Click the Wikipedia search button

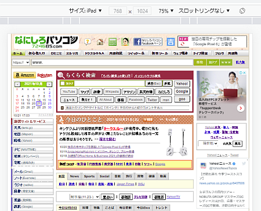[112, 92]
